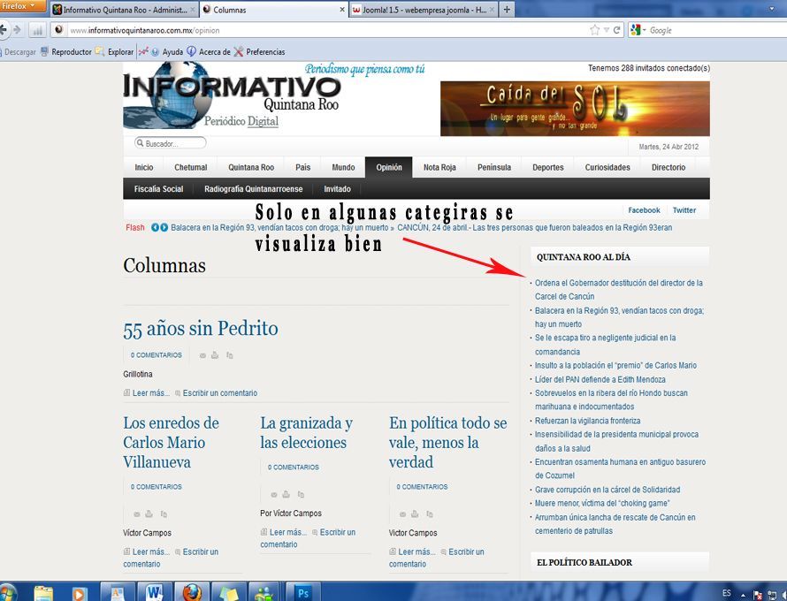Open Radiografía Quintanarroense submenu item
The image size is (787, 601).
point(254,188)
